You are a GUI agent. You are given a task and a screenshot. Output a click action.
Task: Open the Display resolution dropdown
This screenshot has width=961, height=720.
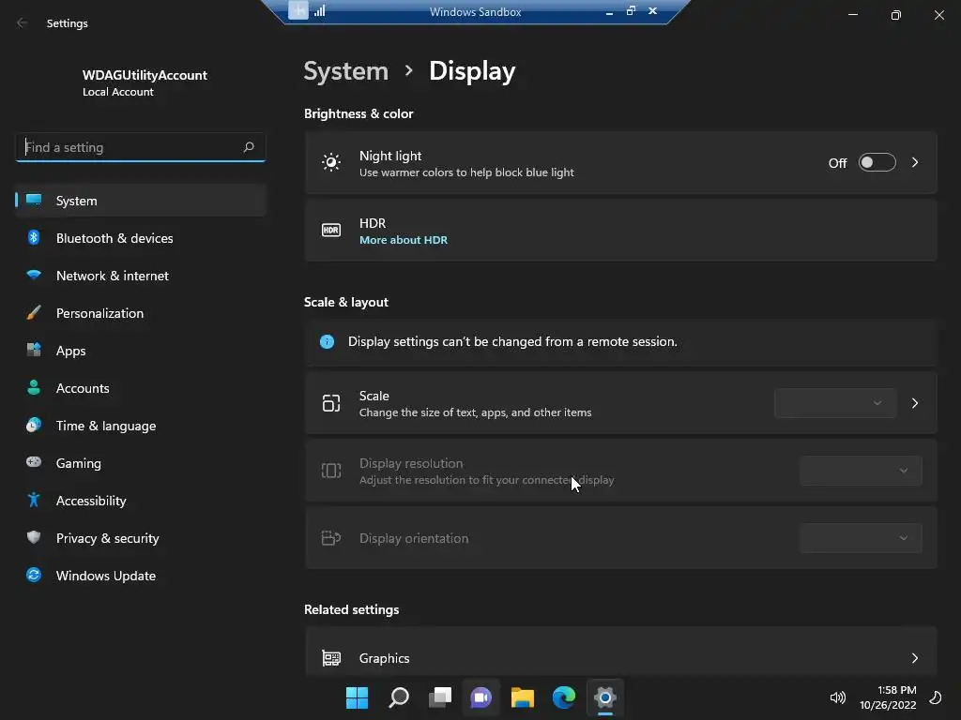862,471
